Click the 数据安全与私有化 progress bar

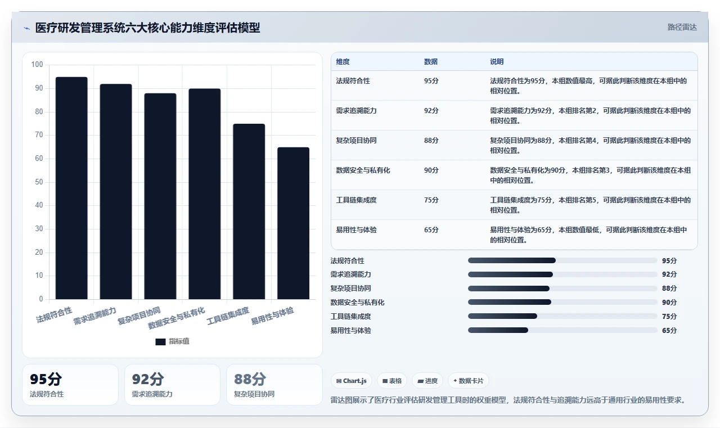click(x=562, y=302)
